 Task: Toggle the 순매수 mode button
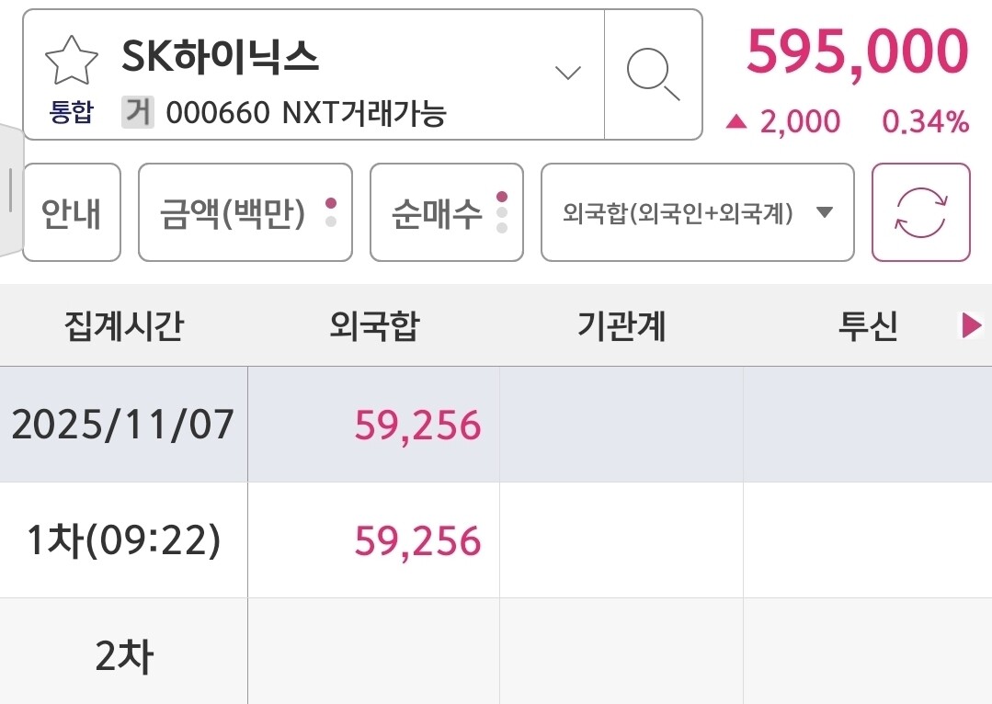click(446, 212)
